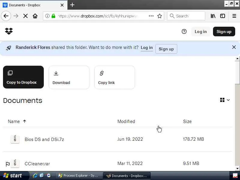Click Sign up in the blue banner

pos(166,49)
